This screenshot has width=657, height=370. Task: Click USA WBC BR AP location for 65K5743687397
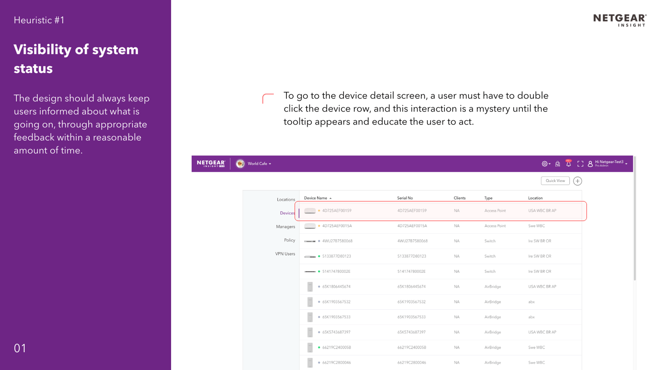point(542,333)
